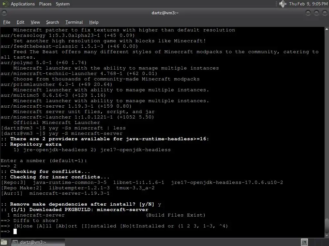Click the text 'Diffs to show?'
Viewport: 329px width, 246px height.
click(36, 220)
